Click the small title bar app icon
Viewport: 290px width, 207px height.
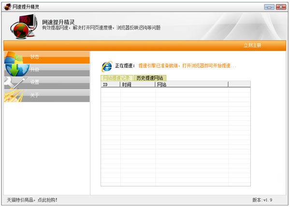8,7
